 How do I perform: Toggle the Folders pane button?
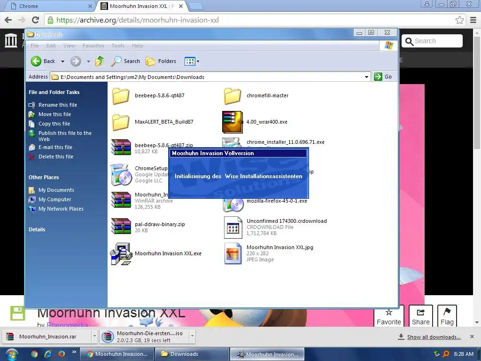[161, 61]
